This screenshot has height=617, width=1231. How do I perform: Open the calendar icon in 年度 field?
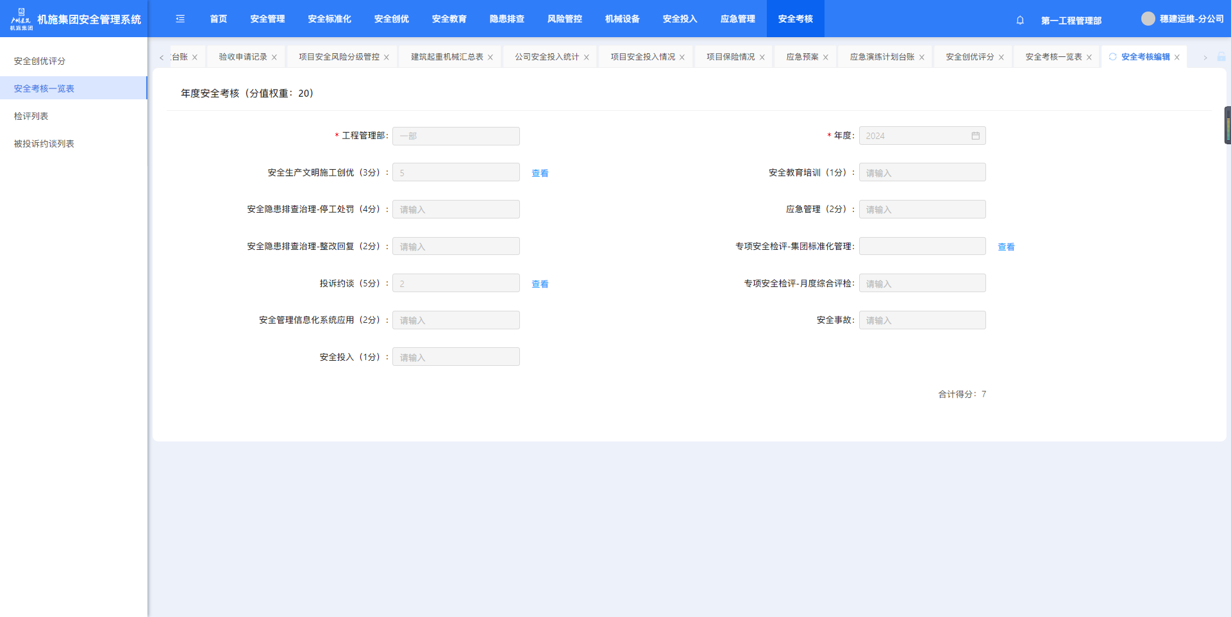tap(975, 136)
